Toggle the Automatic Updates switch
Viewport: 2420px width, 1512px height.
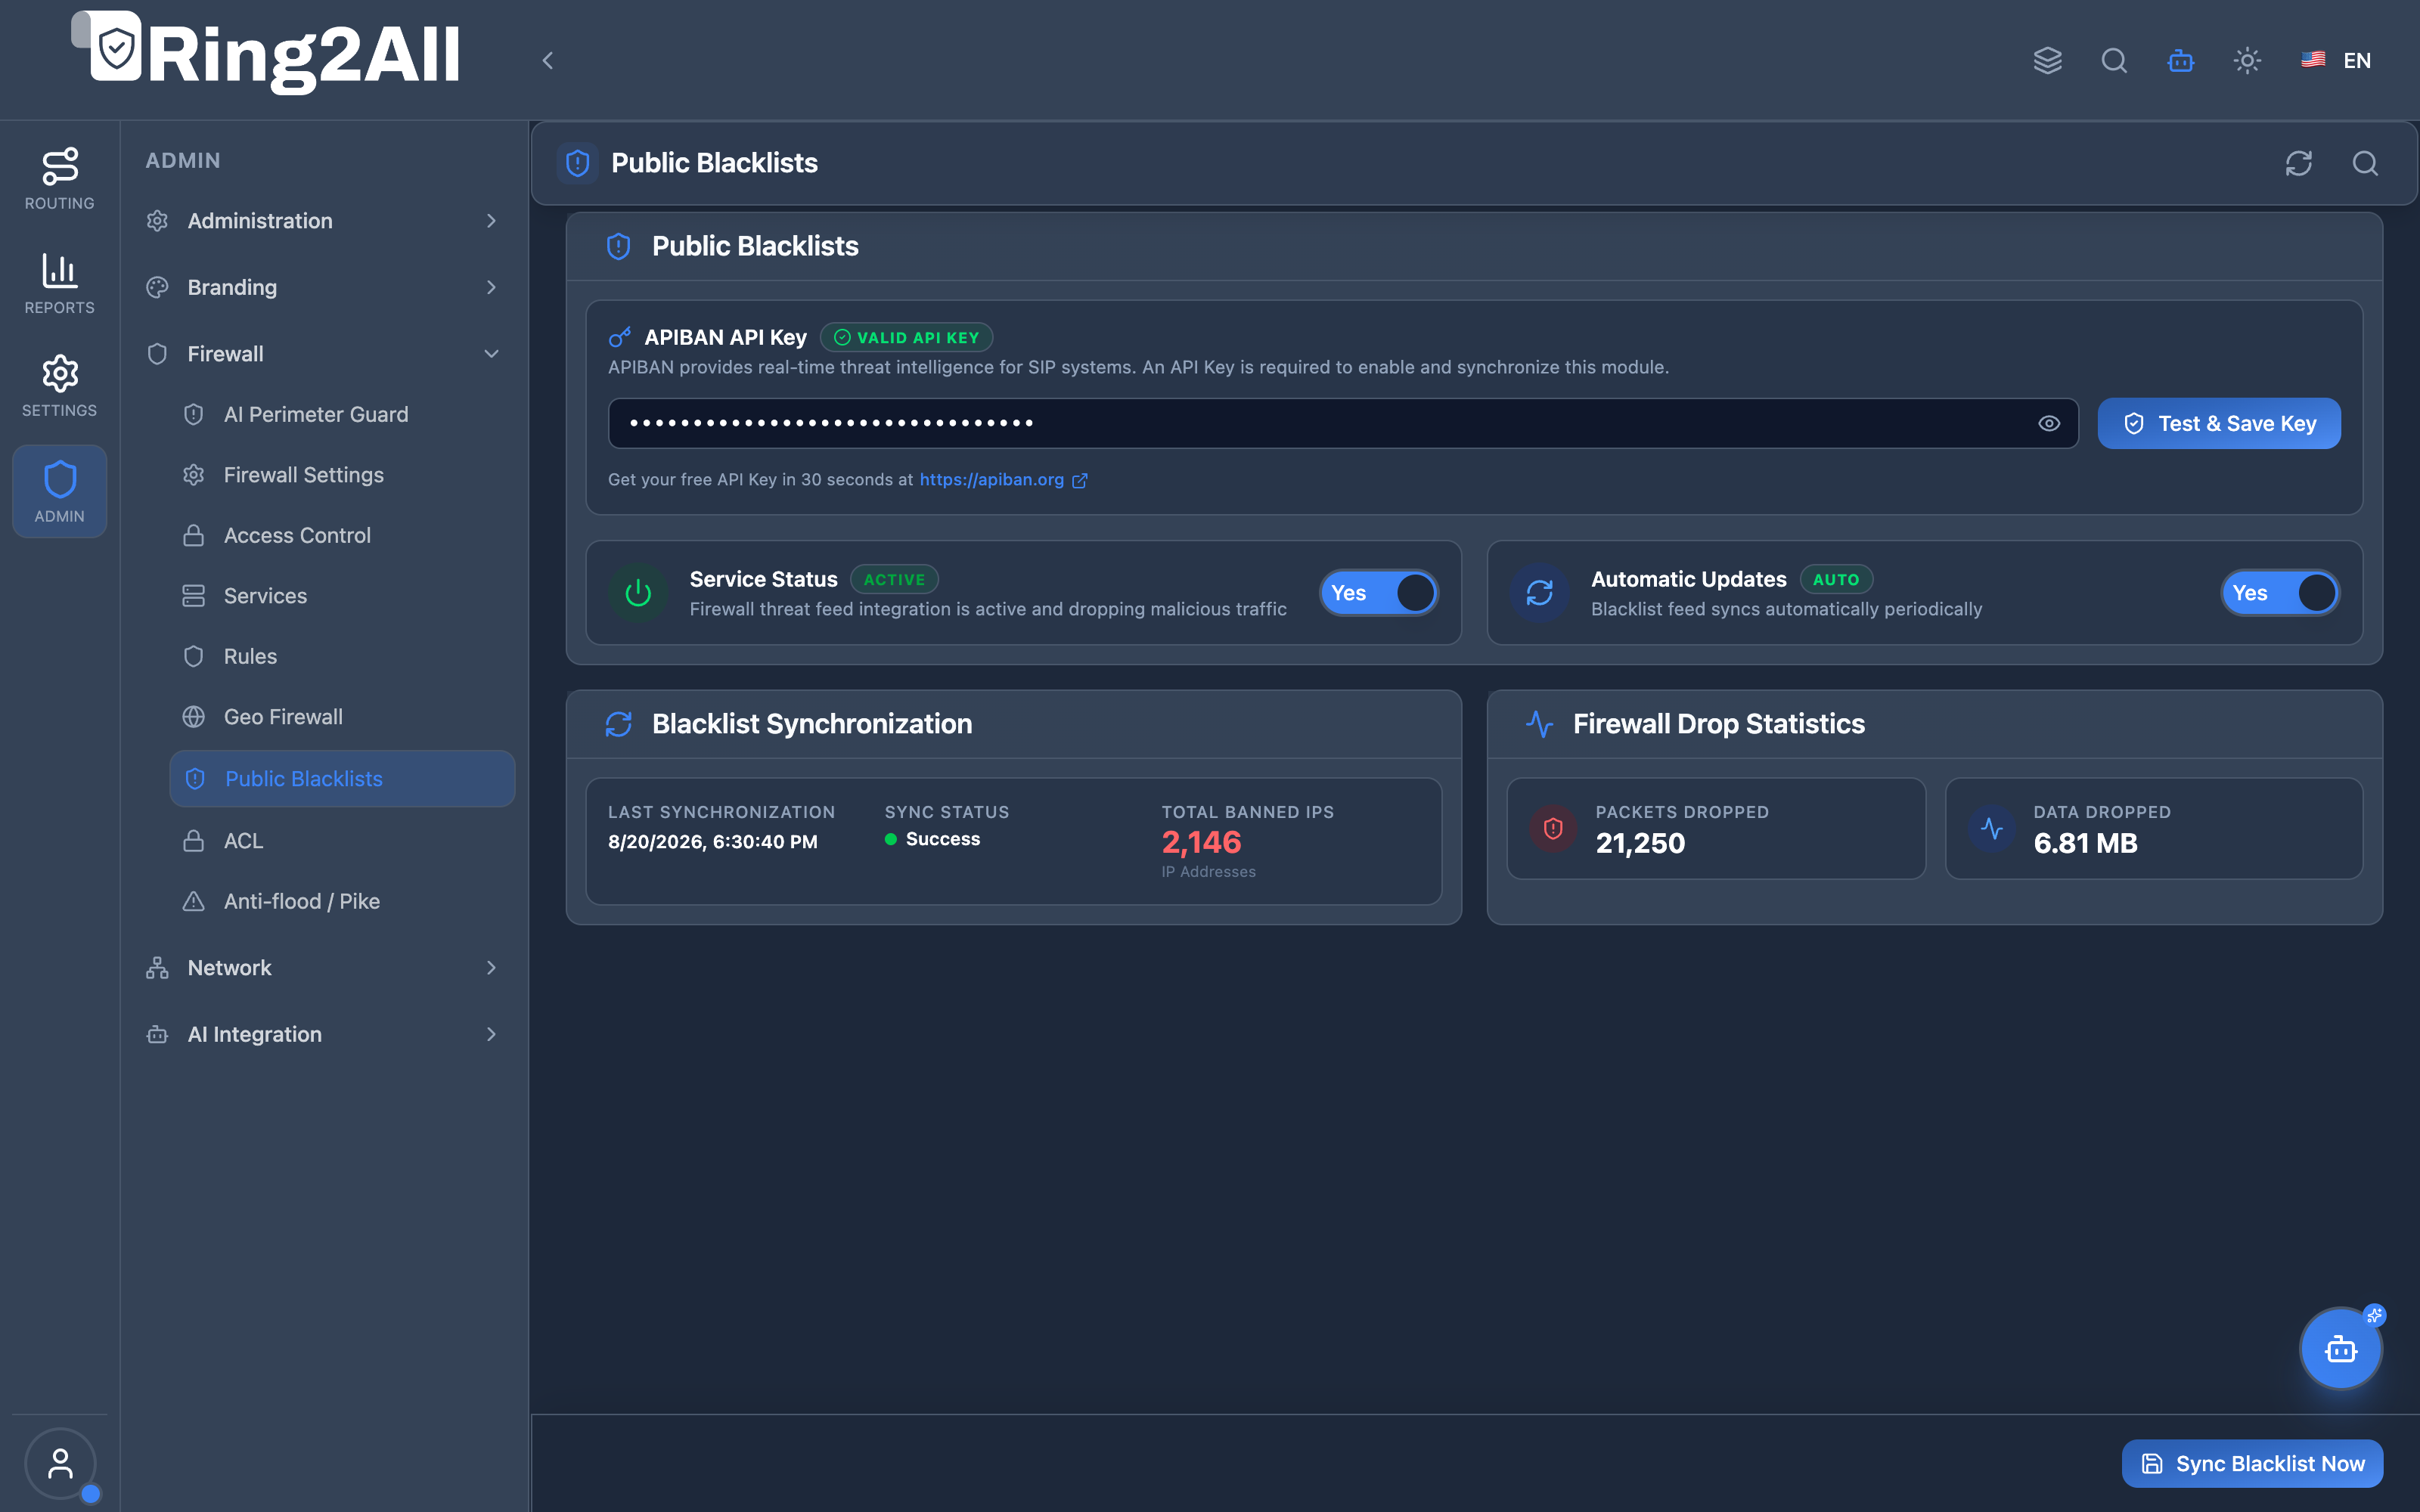[2280, 593]
